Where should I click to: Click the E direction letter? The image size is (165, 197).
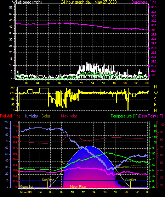click(155, 104)
